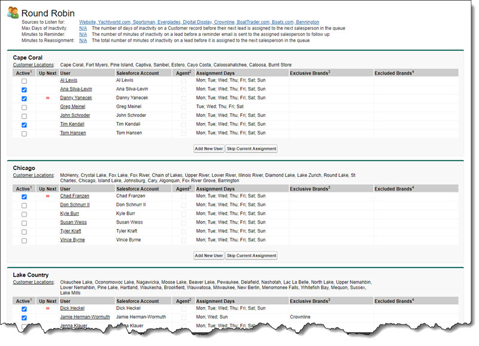
Task: Select the Jamie Herman-Wormuth user link
Action: [x=84, y=318]
